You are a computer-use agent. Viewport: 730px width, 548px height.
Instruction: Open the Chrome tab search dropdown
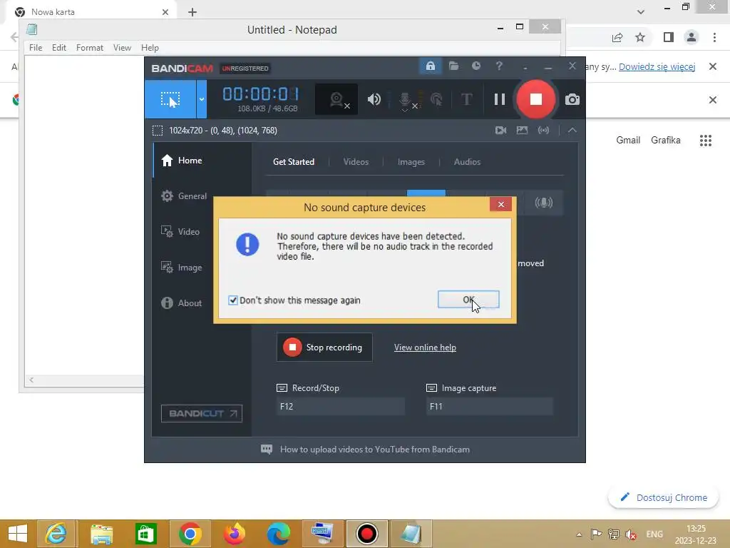click(641, 11)
